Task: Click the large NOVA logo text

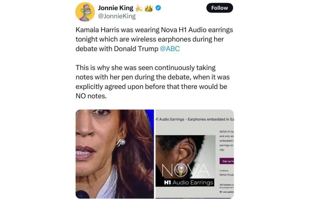Action: pyautogui.click(x=186, y=171)
